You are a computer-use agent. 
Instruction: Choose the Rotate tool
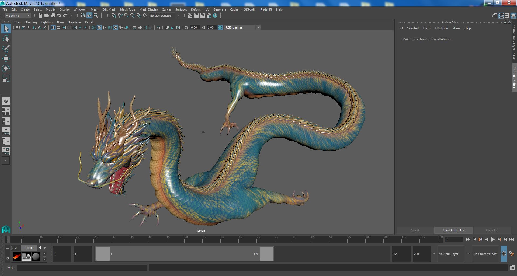(x=6, y=68)
